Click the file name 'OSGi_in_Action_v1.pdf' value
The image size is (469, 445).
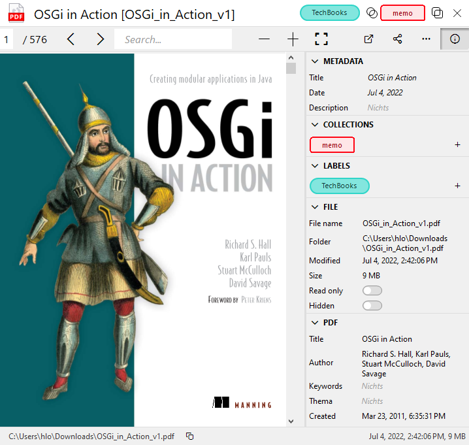click(402, 223)
